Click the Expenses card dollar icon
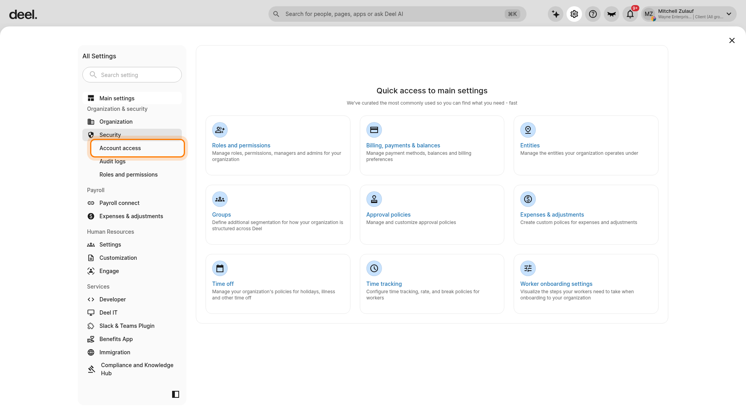The height and width of the screenshot is (420, 746). (528, 199)
